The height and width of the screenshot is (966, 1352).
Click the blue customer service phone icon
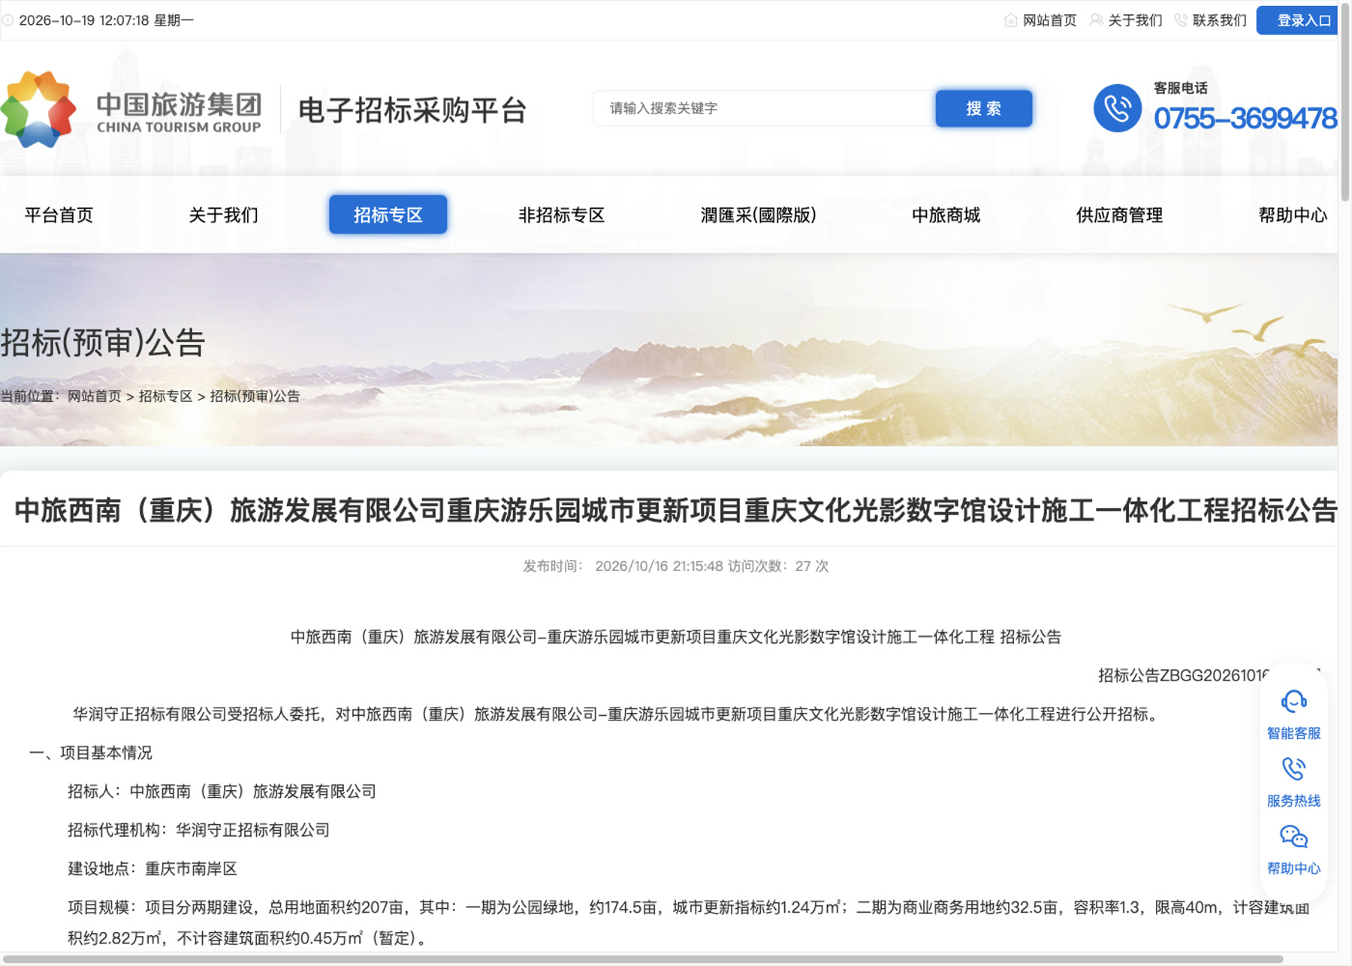click(1117, 108)
